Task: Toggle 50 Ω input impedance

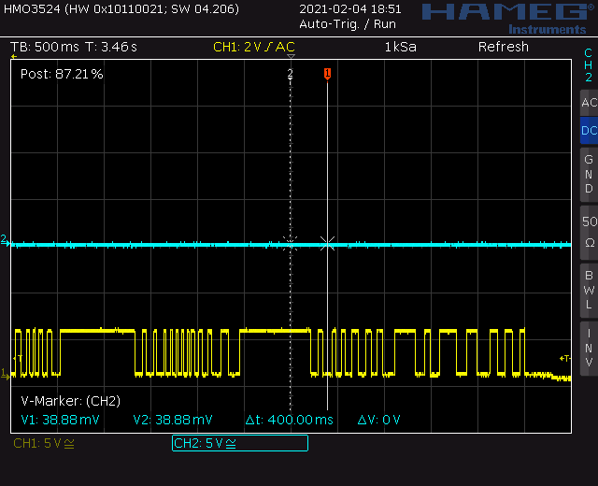Action: [x=589, y=233]
